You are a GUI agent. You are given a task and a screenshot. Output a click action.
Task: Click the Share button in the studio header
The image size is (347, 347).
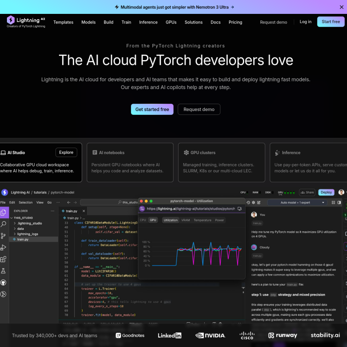tap(307, 192)
